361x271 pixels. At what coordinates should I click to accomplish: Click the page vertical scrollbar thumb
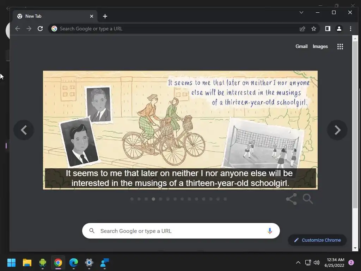tap(355, 125)
